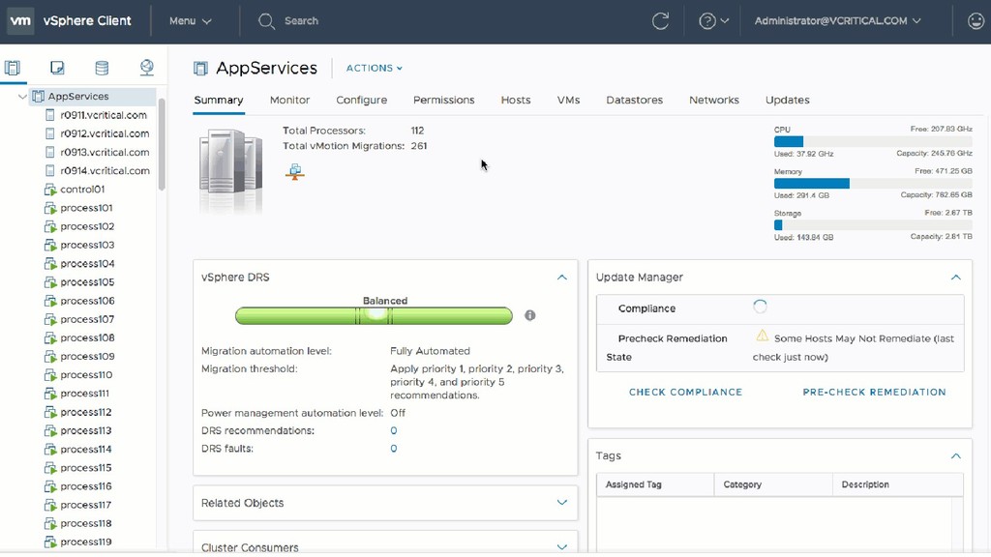Open the Administrator@VCRITICAL.COM user menu
The image size is (991, 557).
coord(837,21)
